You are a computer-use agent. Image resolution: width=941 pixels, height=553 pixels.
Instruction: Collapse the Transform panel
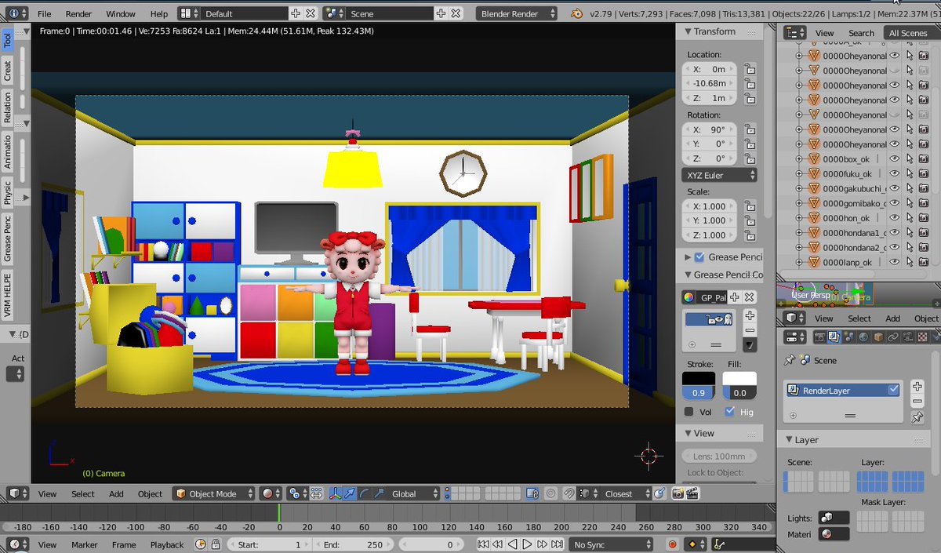coord(714,31)
